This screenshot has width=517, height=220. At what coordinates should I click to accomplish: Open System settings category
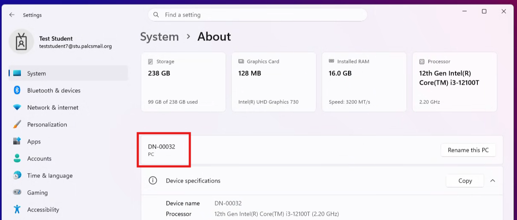(68, 73)
